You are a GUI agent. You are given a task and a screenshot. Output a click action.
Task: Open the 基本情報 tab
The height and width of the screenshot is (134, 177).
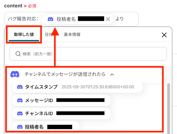pos(72,35)
